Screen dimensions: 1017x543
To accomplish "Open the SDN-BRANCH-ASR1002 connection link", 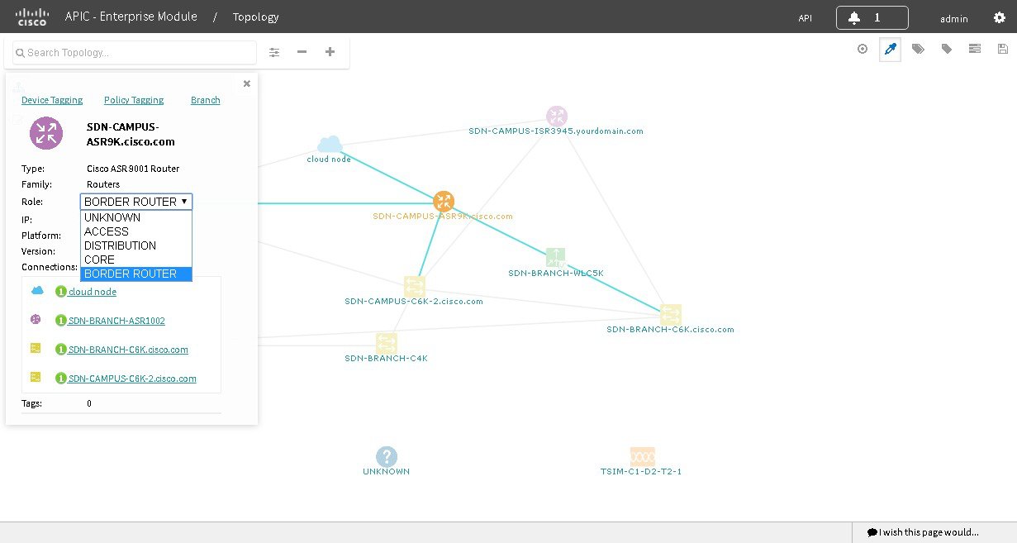I will pos(116,321).
